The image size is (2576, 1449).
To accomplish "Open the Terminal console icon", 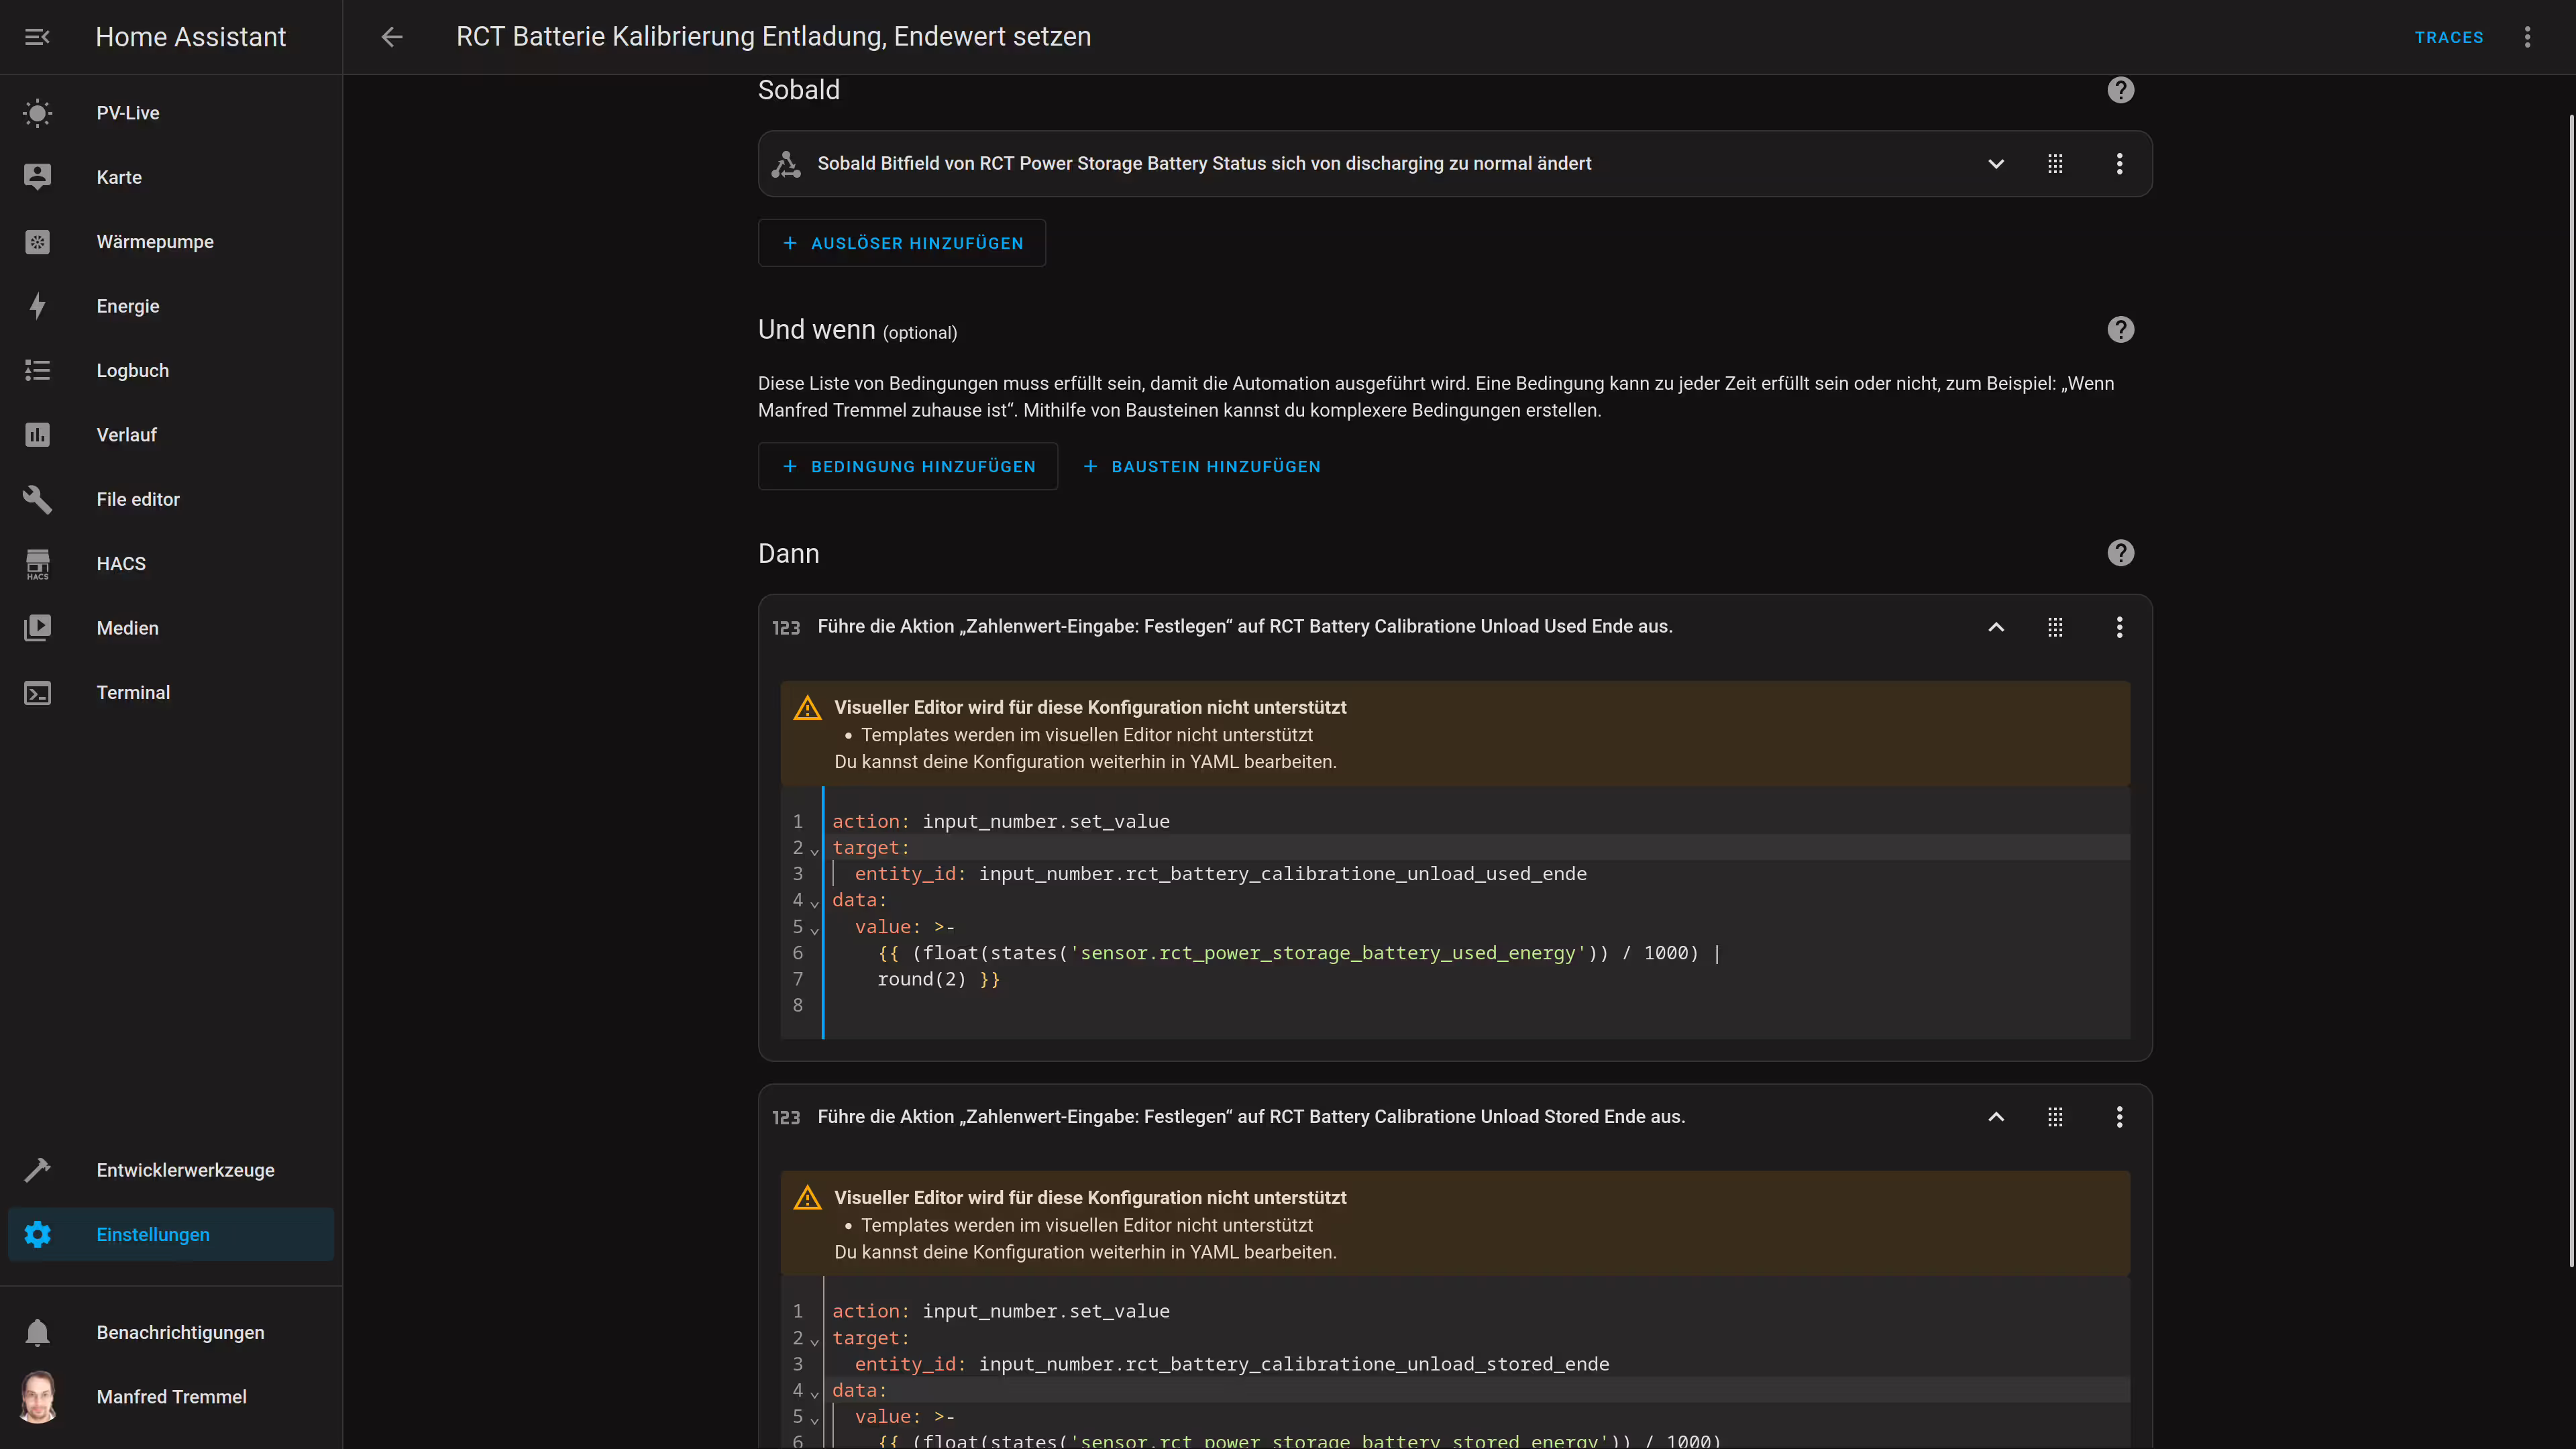I will coord(38,693).
